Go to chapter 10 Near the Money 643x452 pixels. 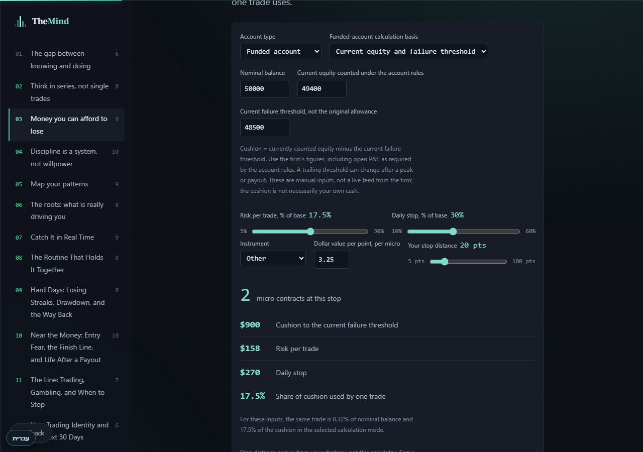[66, 348]
